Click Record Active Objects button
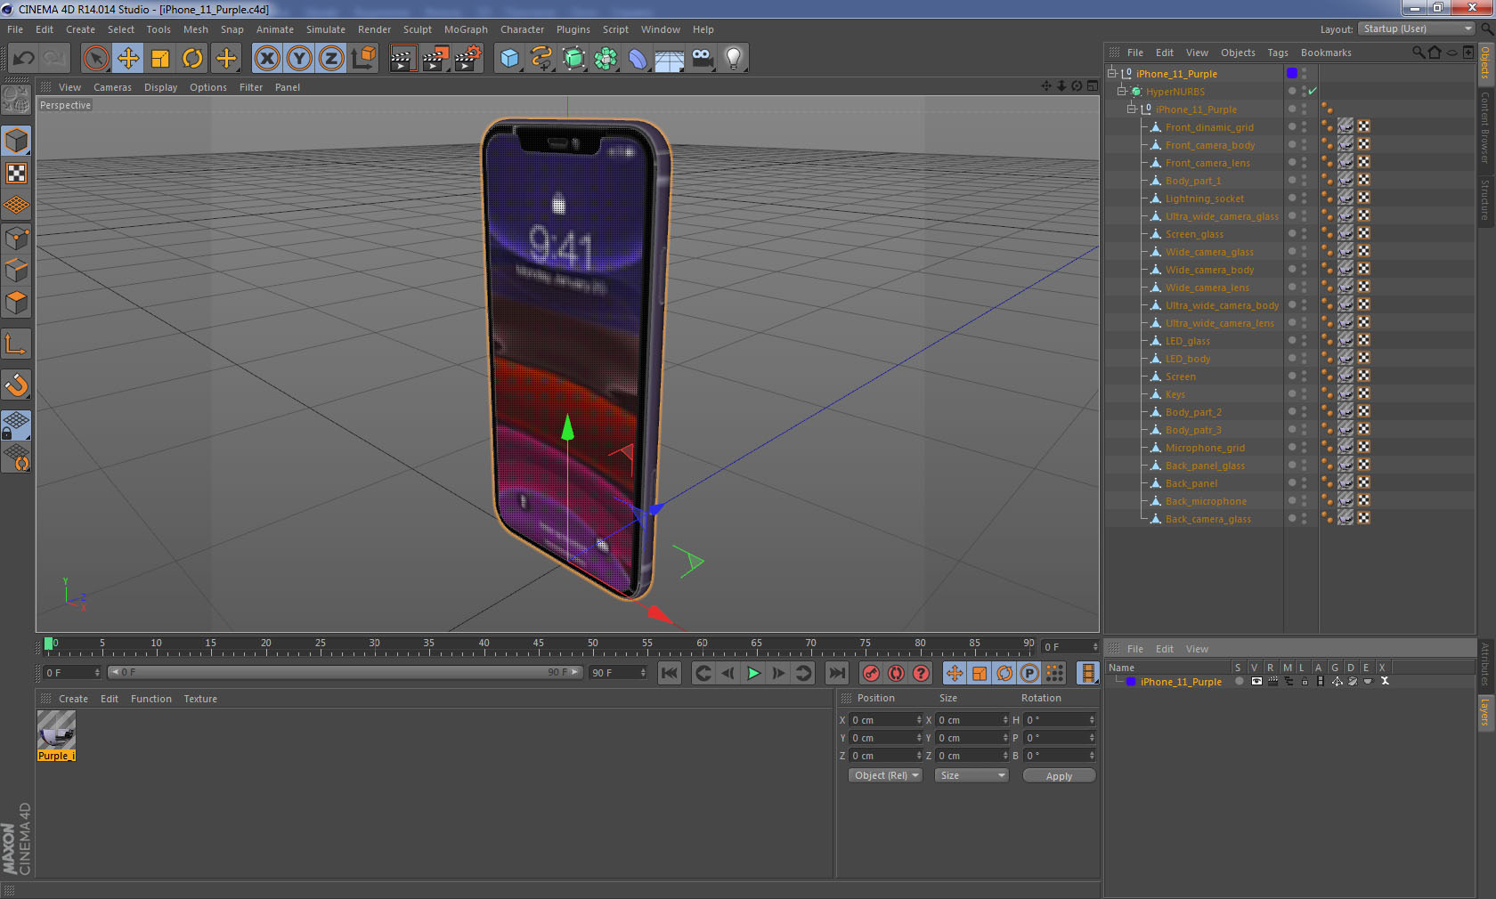Image resolution: width=1496 pixels, height=899 pixels. (871, 673)
